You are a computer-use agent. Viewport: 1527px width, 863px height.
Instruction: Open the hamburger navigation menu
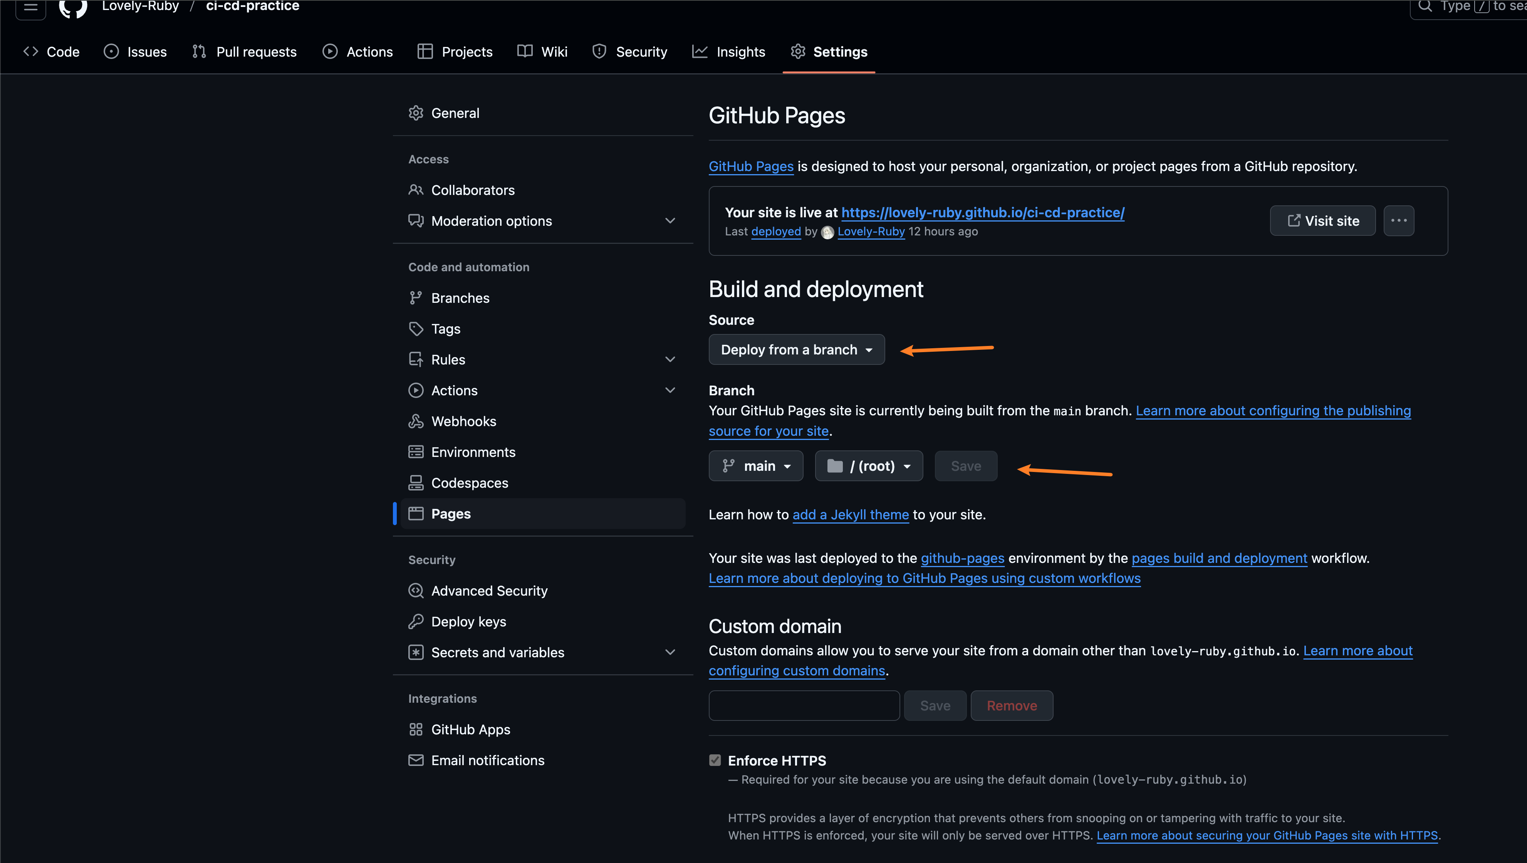[x=30, y=7]
